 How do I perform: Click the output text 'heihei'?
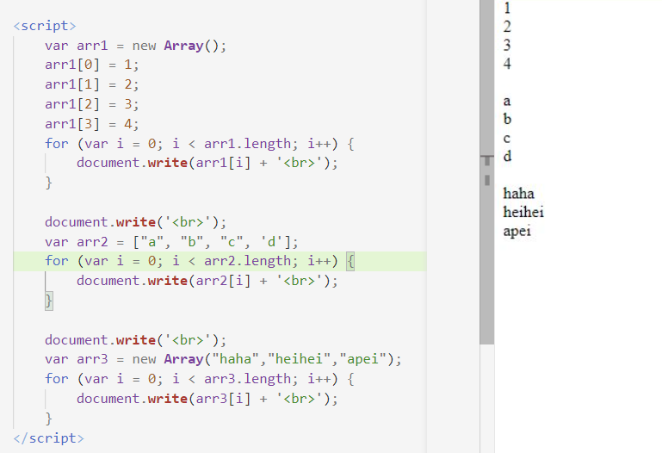click(x=523, y=212)
